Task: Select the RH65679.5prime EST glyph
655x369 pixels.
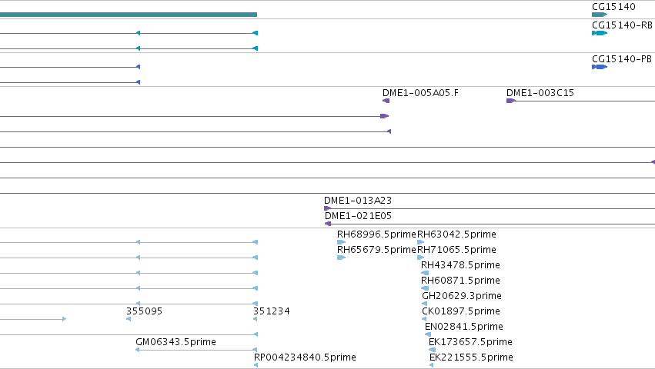Action: click(341, 258)
